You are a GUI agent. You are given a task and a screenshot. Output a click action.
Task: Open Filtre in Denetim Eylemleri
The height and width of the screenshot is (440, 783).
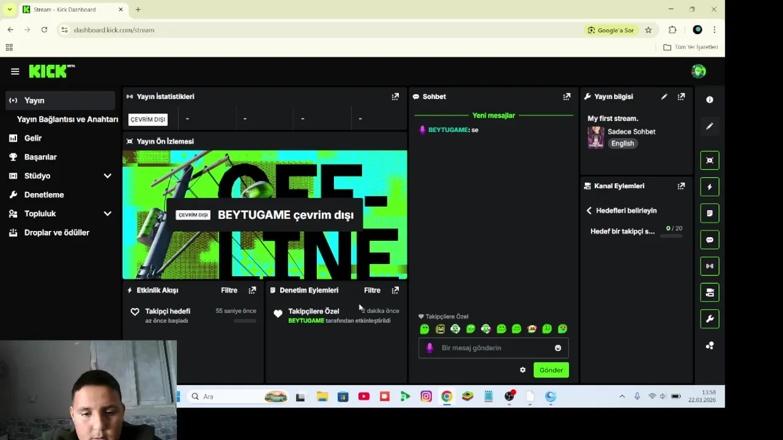pos(372,290)
